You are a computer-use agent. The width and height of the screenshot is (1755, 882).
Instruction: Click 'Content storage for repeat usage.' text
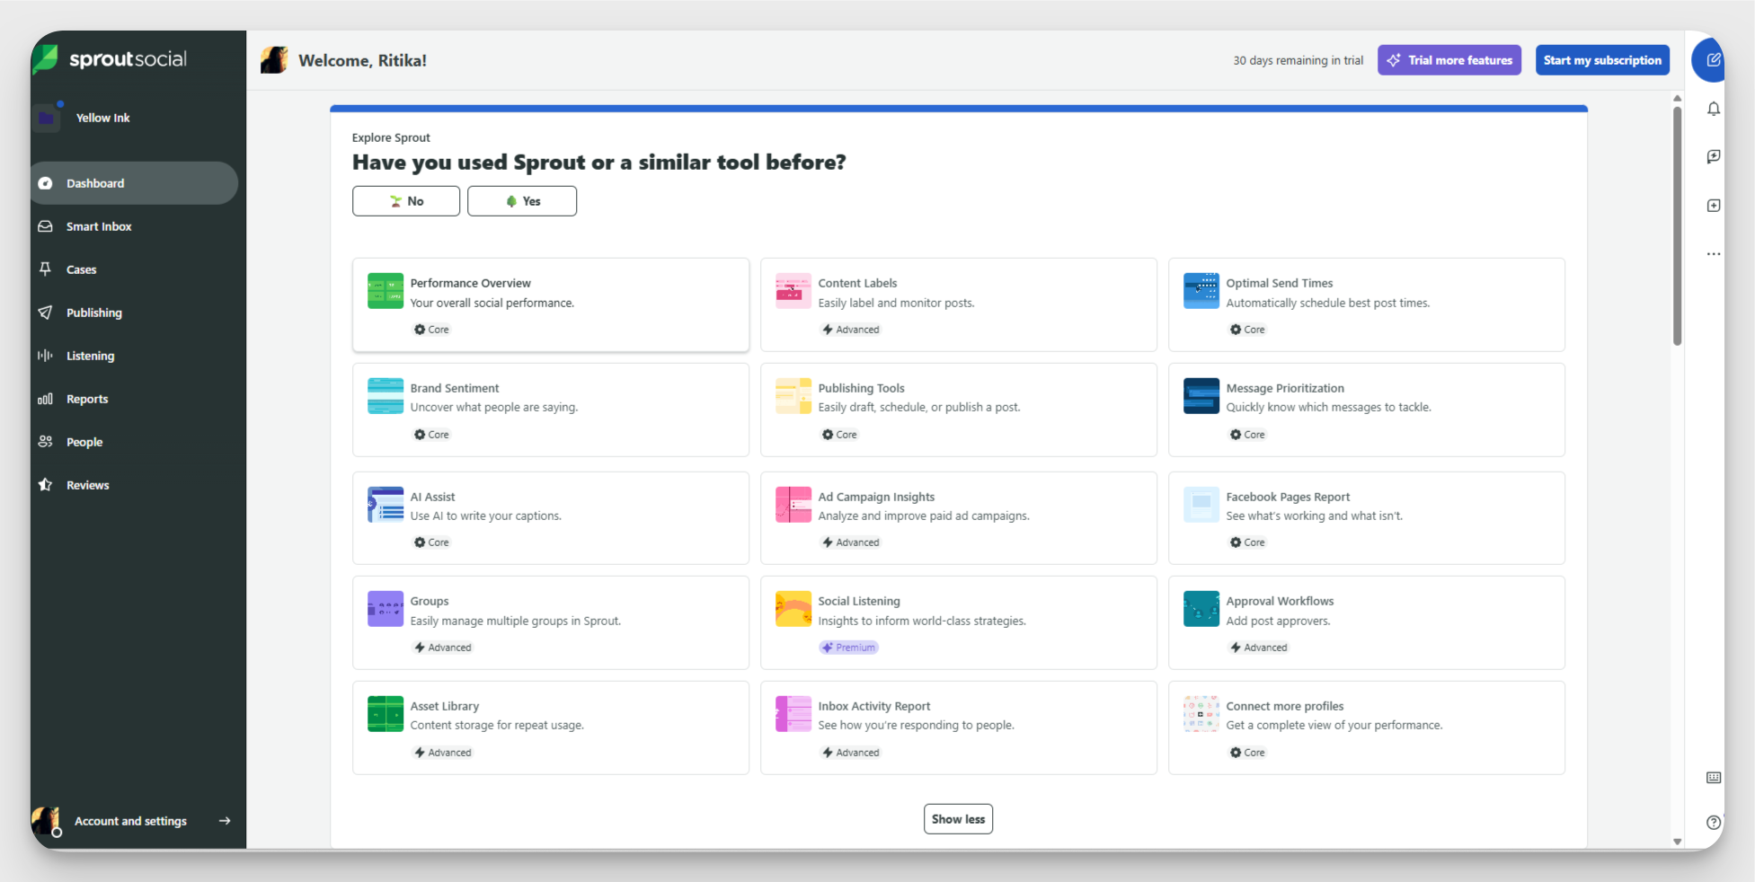pos(497,725)
